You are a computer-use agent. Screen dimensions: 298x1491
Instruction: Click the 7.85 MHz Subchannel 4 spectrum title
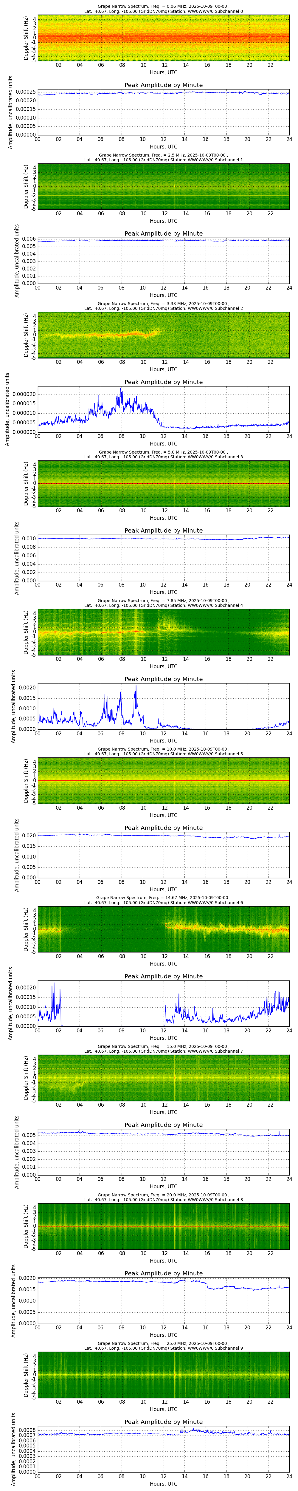point(163,603)
